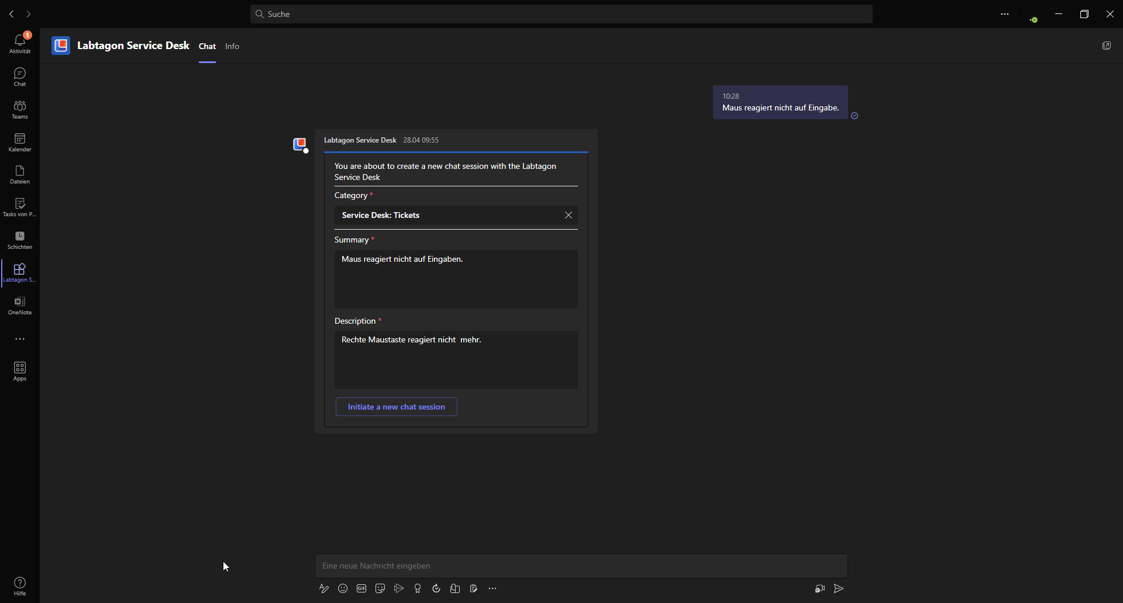Image resolution: width=1123 pixels, height=603 pixels.
Task: Open the Format text tool in the compose bar
Action: click(x=324, y=588)
